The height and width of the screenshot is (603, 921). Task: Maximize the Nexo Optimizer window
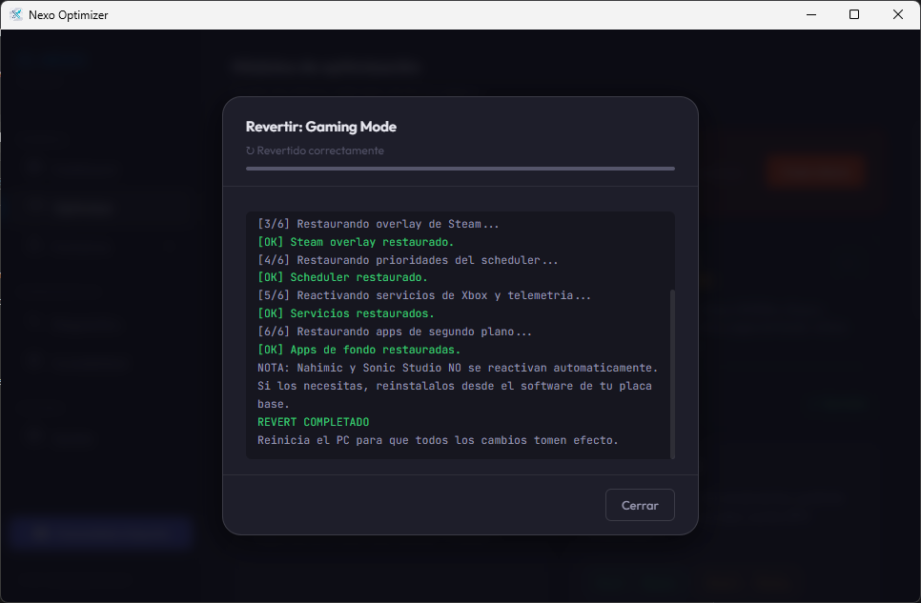[x=854, y=14]
